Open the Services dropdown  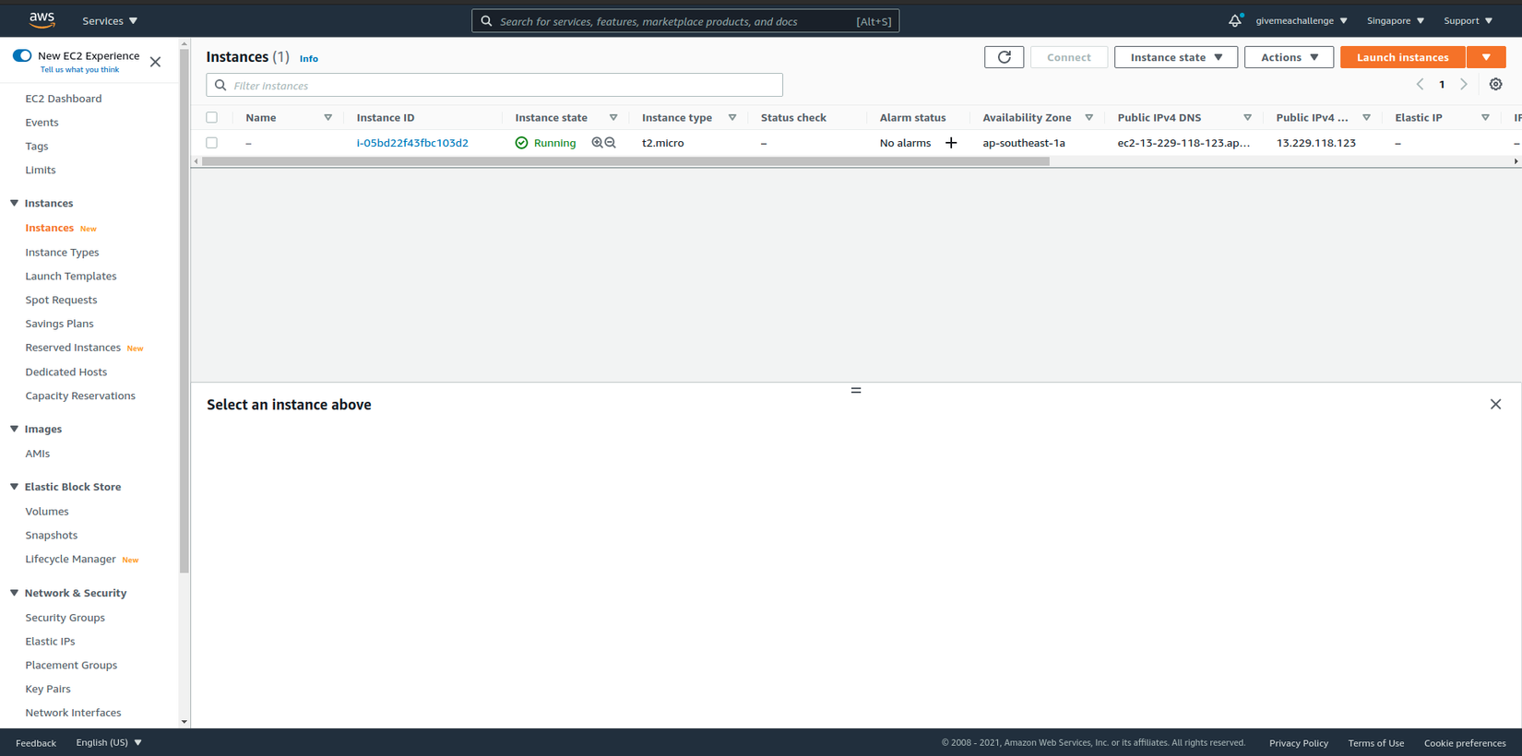coord(110,20)
